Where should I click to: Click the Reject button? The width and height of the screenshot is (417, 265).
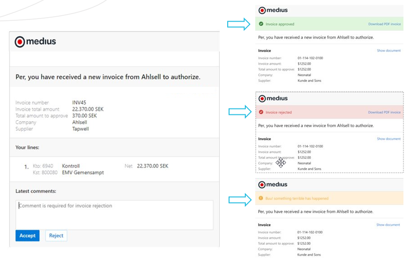(56, 235)
